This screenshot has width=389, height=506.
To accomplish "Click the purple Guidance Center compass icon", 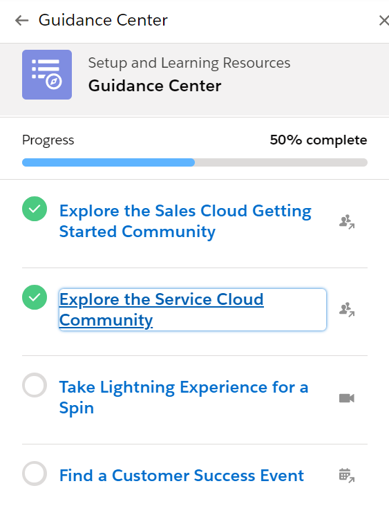I will [x=47, y=75].
